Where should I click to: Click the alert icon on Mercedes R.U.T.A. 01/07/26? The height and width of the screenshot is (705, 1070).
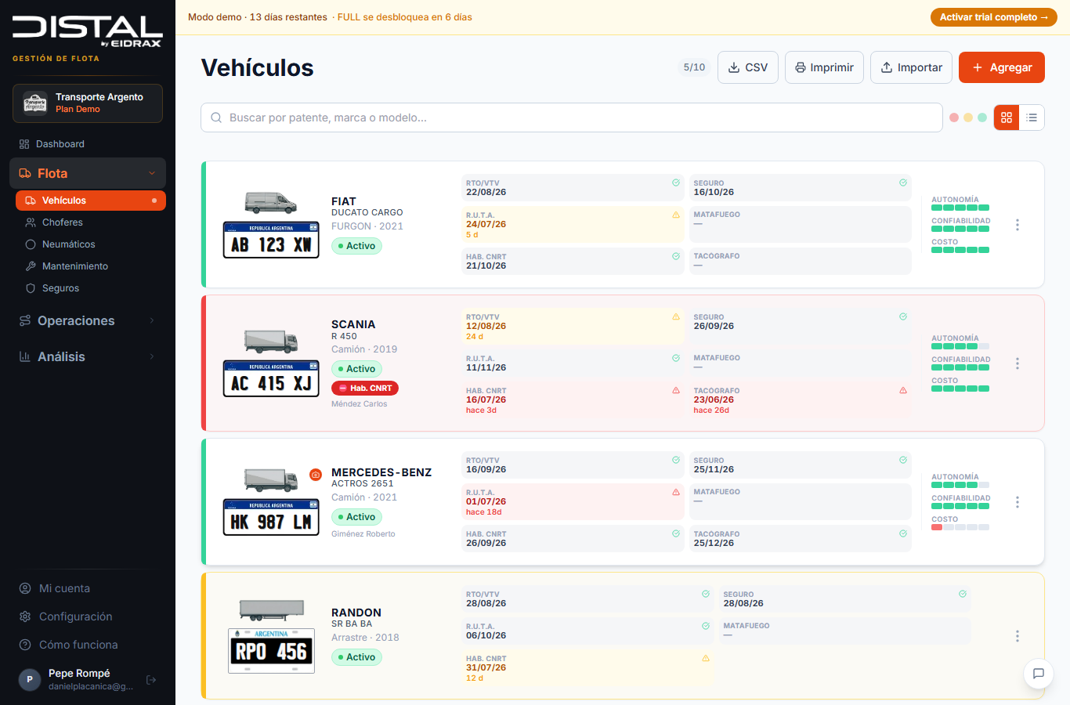click(676, 492)
